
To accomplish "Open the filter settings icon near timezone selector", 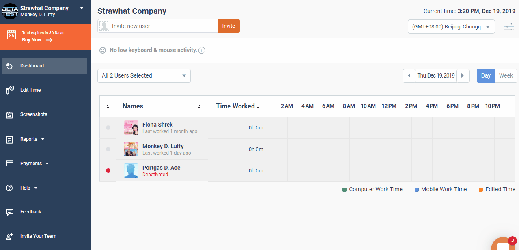I will coord(509,26).
